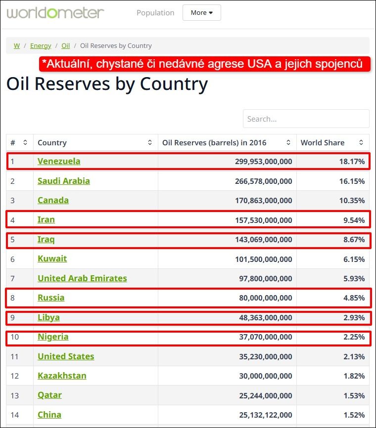Open the Iran country page
Screen dimensions: 376x428
(46, 219)
